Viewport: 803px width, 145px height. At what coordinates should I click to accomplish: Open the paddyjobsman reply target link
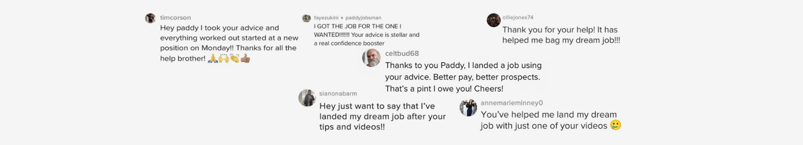click(x=363, y=18)
